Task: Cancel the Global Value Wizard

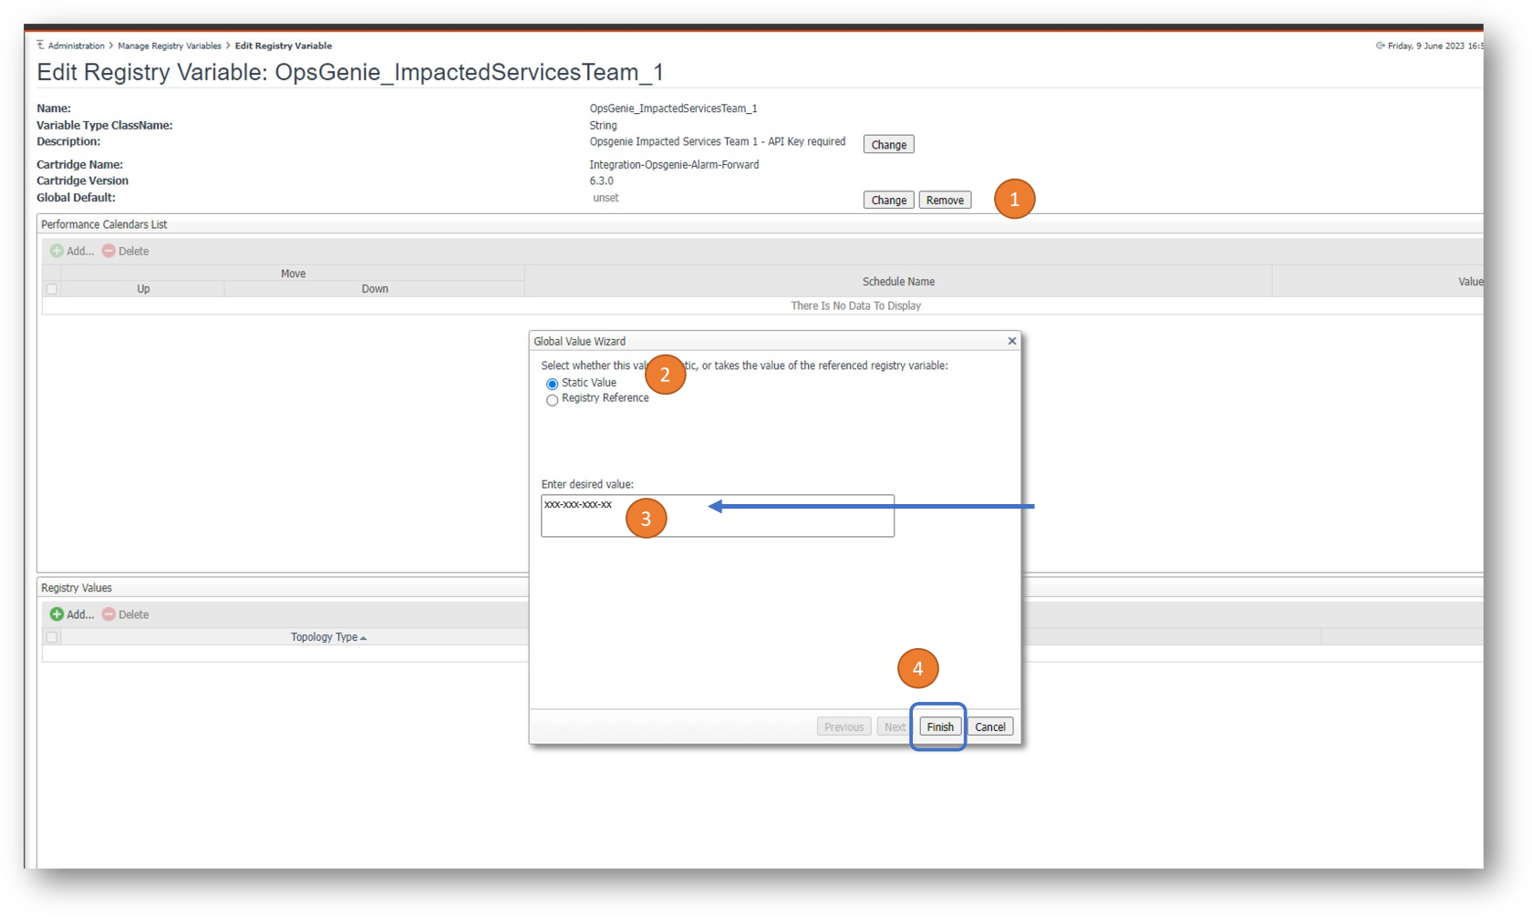Action: 989,726
